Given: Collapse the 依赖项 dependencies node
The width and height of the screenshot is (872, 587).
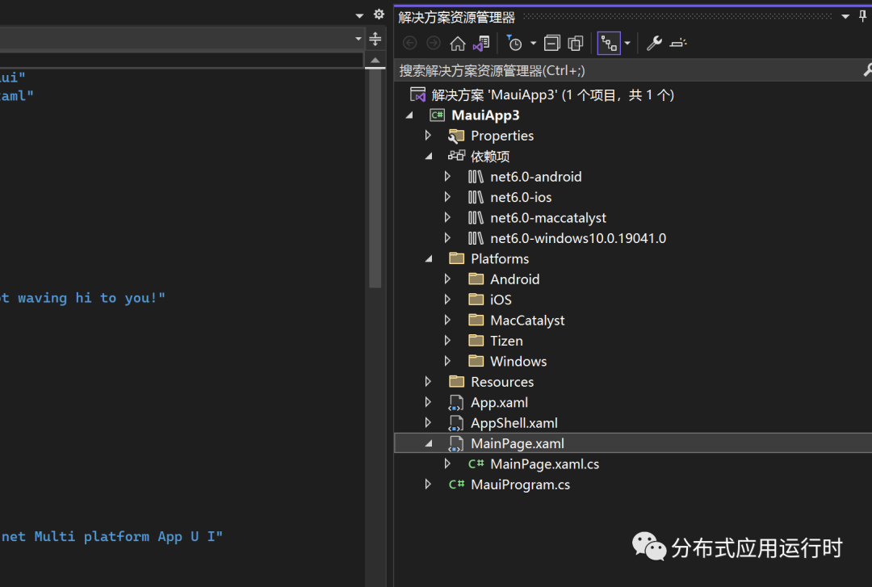Looking at the screenshot, I should pyautogui.click(x=429, y=157).
